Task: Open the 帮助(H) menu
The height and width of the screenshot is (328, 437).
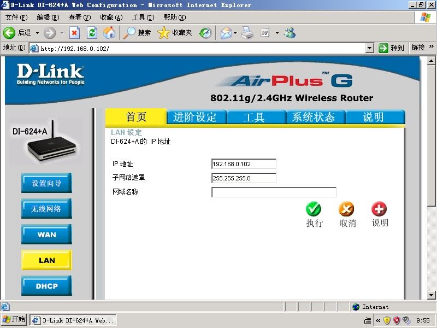Action: pos(175,17)
